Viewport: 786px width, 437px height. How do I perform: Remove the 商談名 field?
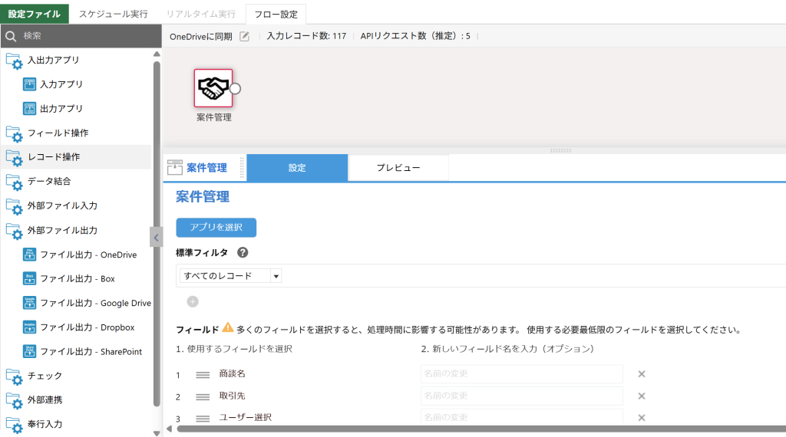click(x=641, y=374)
